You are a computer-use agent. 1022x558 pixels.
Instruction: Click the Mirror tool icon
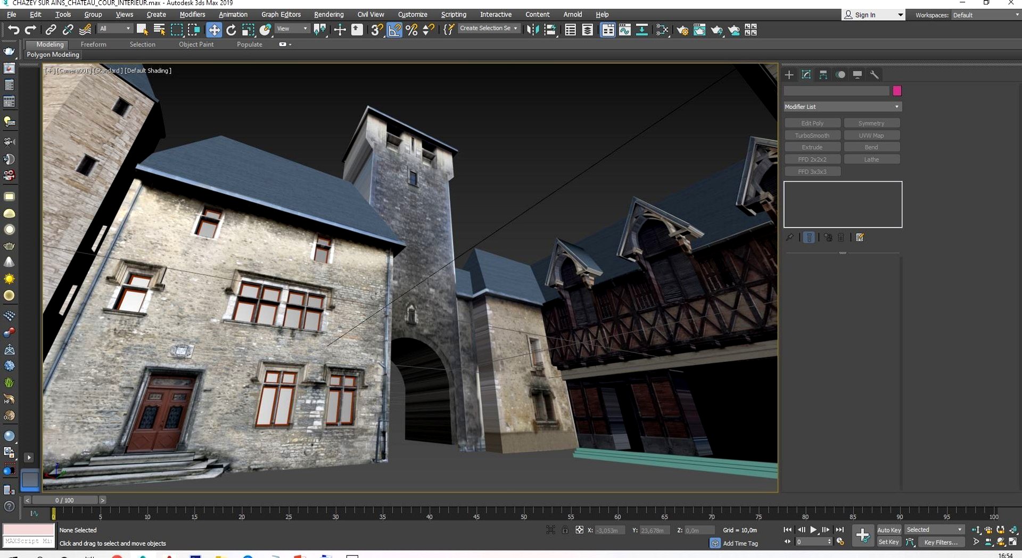[532, 30]
